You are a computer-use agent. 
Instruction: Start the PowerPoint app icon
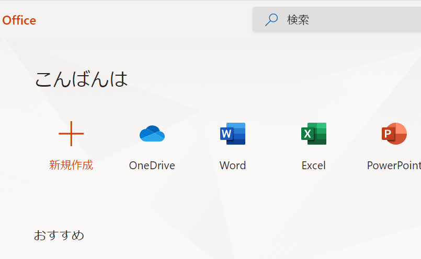(x=394, y=134)
